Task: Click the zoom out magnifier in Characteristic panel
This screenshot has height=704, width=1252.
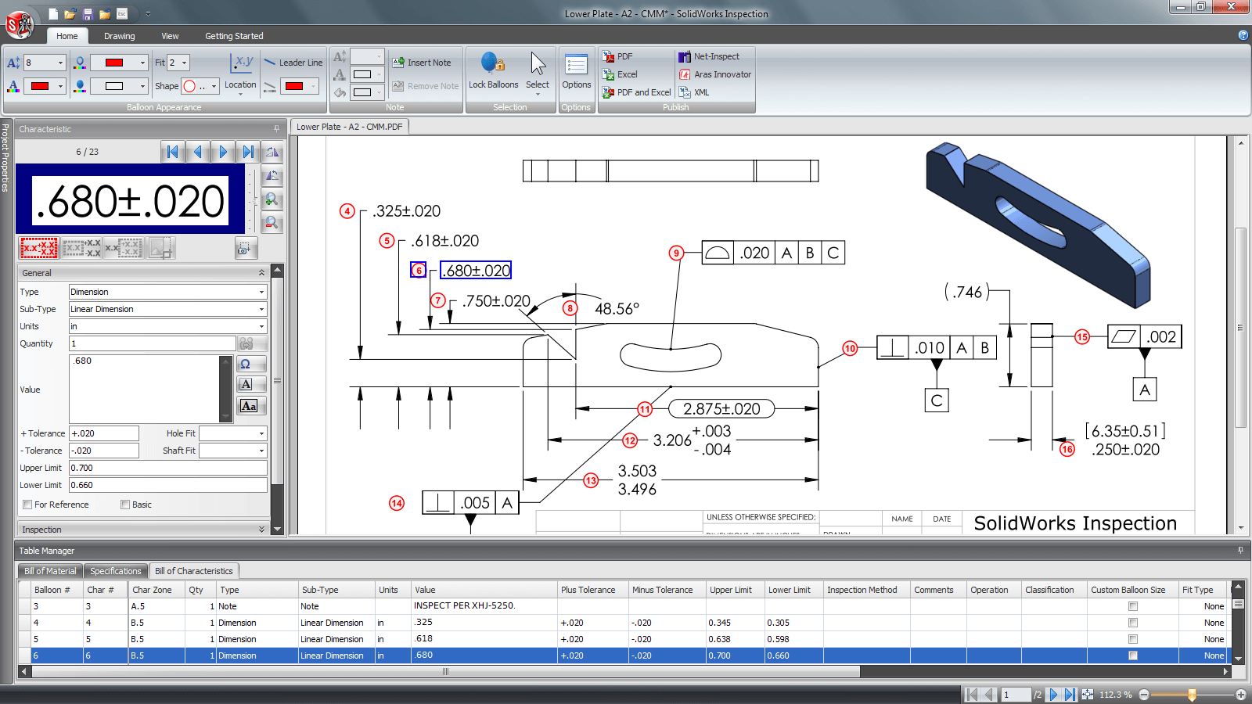Action: coord(272,223)
